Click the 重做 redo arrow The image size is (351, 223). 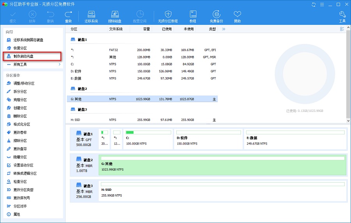coord(69,16)
